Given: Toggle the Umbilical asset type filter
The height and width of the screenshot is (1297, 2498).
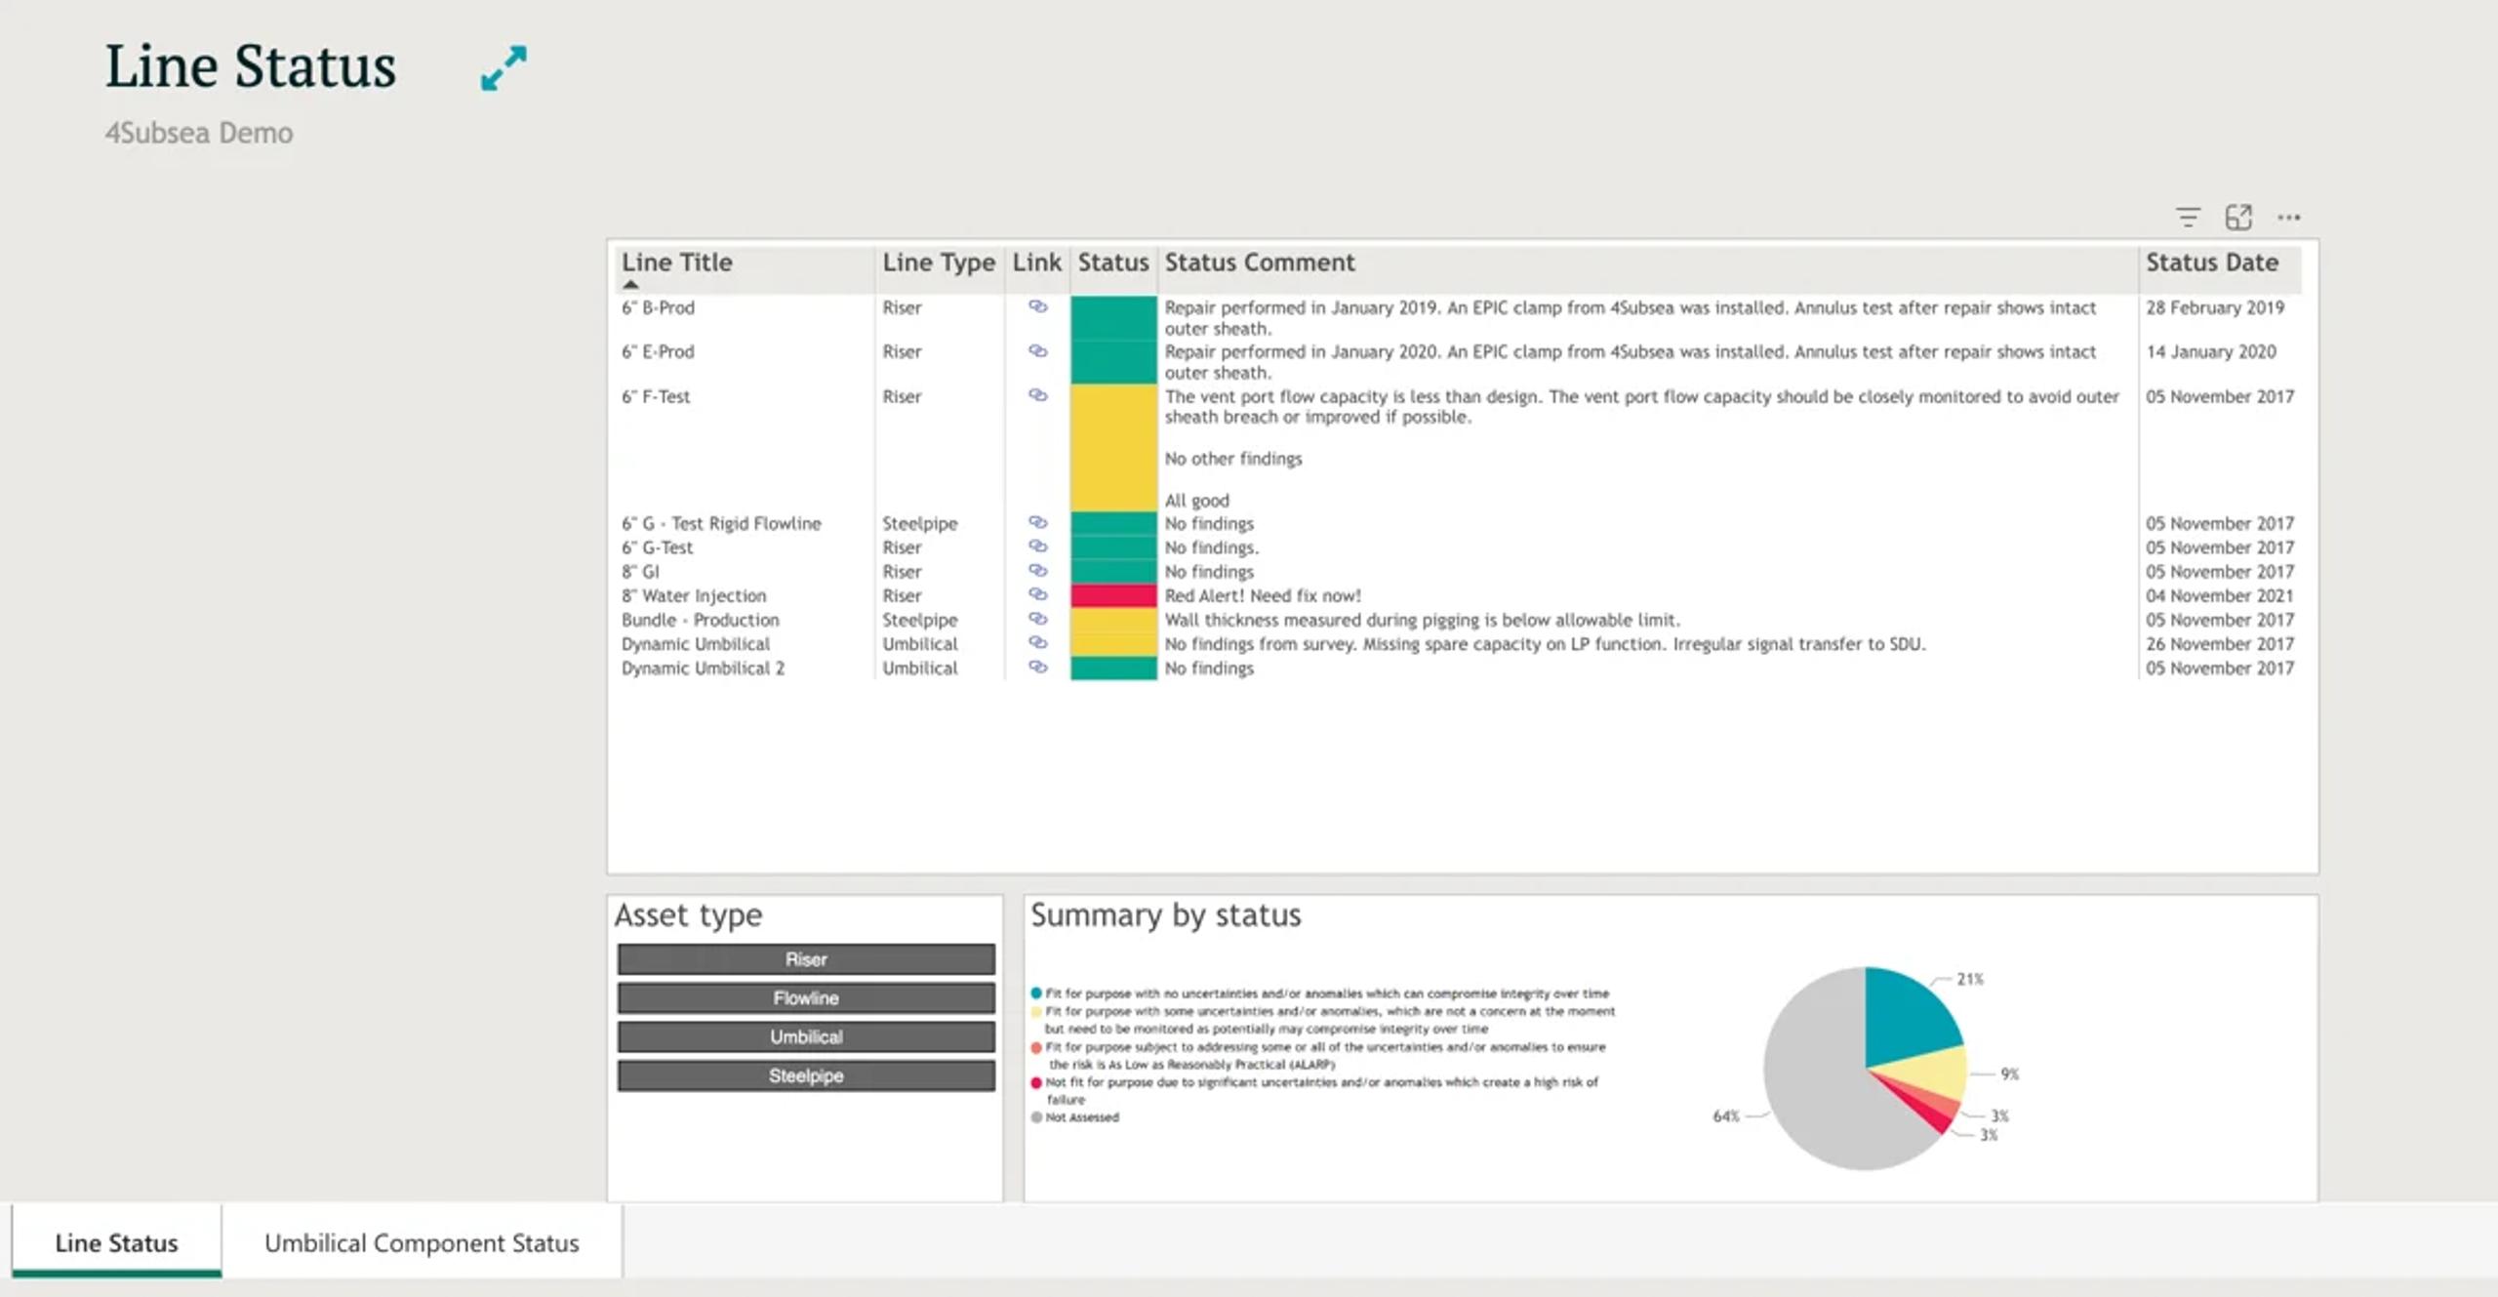Looking at the screenshot, I should click(x=806, y=1037).
